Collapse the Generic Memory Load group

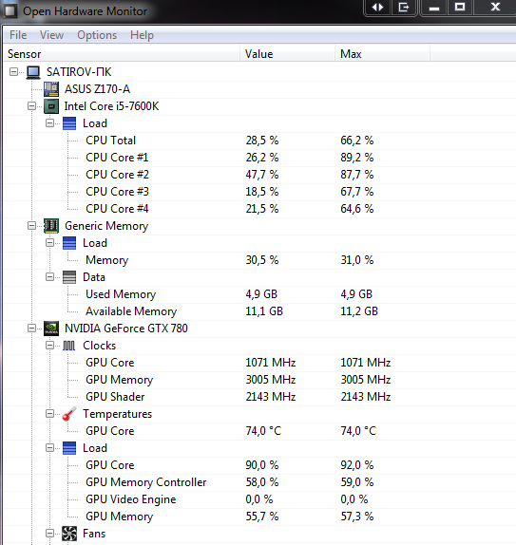[x=49, y=243]
